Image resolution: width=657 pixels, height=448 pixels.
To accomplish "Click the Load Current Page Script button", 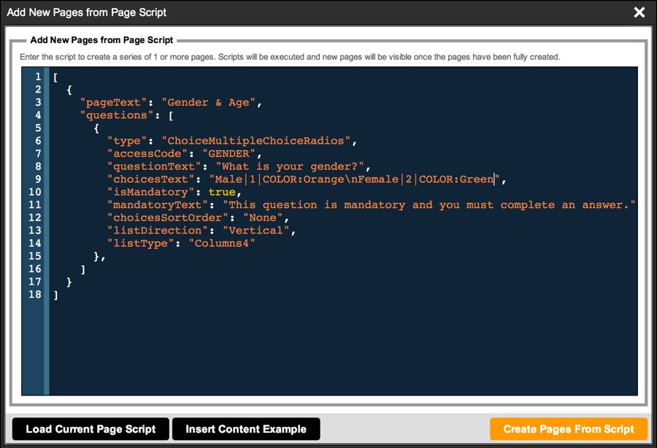I will click(x=90, y=429).
